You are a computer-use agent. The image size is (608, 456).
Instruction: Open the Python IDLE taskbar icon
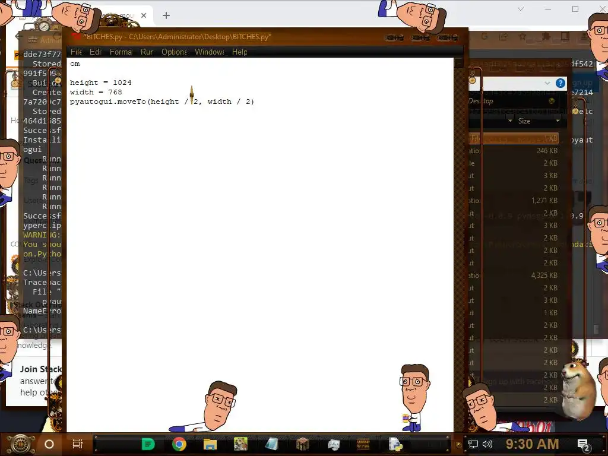(395, 444)
